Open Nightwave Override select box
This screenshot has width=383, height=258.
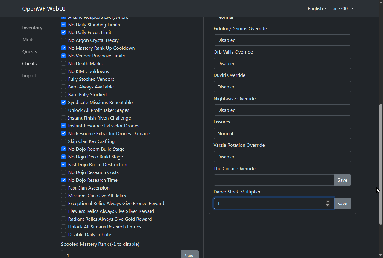coord(282,110)
